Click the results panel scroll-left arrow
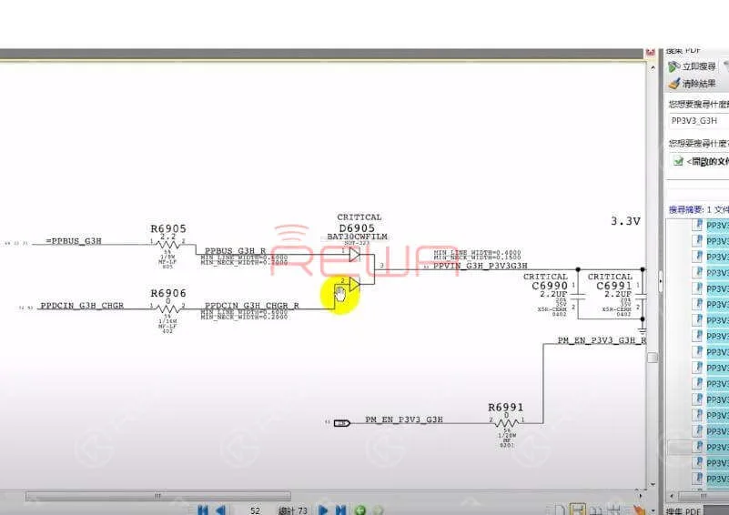 point(672,496)
